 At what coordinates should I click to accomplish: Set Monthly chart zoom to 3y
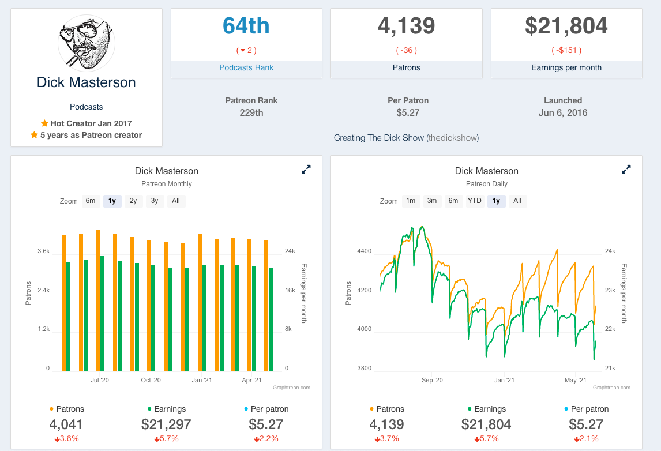(x=155, y=201)
